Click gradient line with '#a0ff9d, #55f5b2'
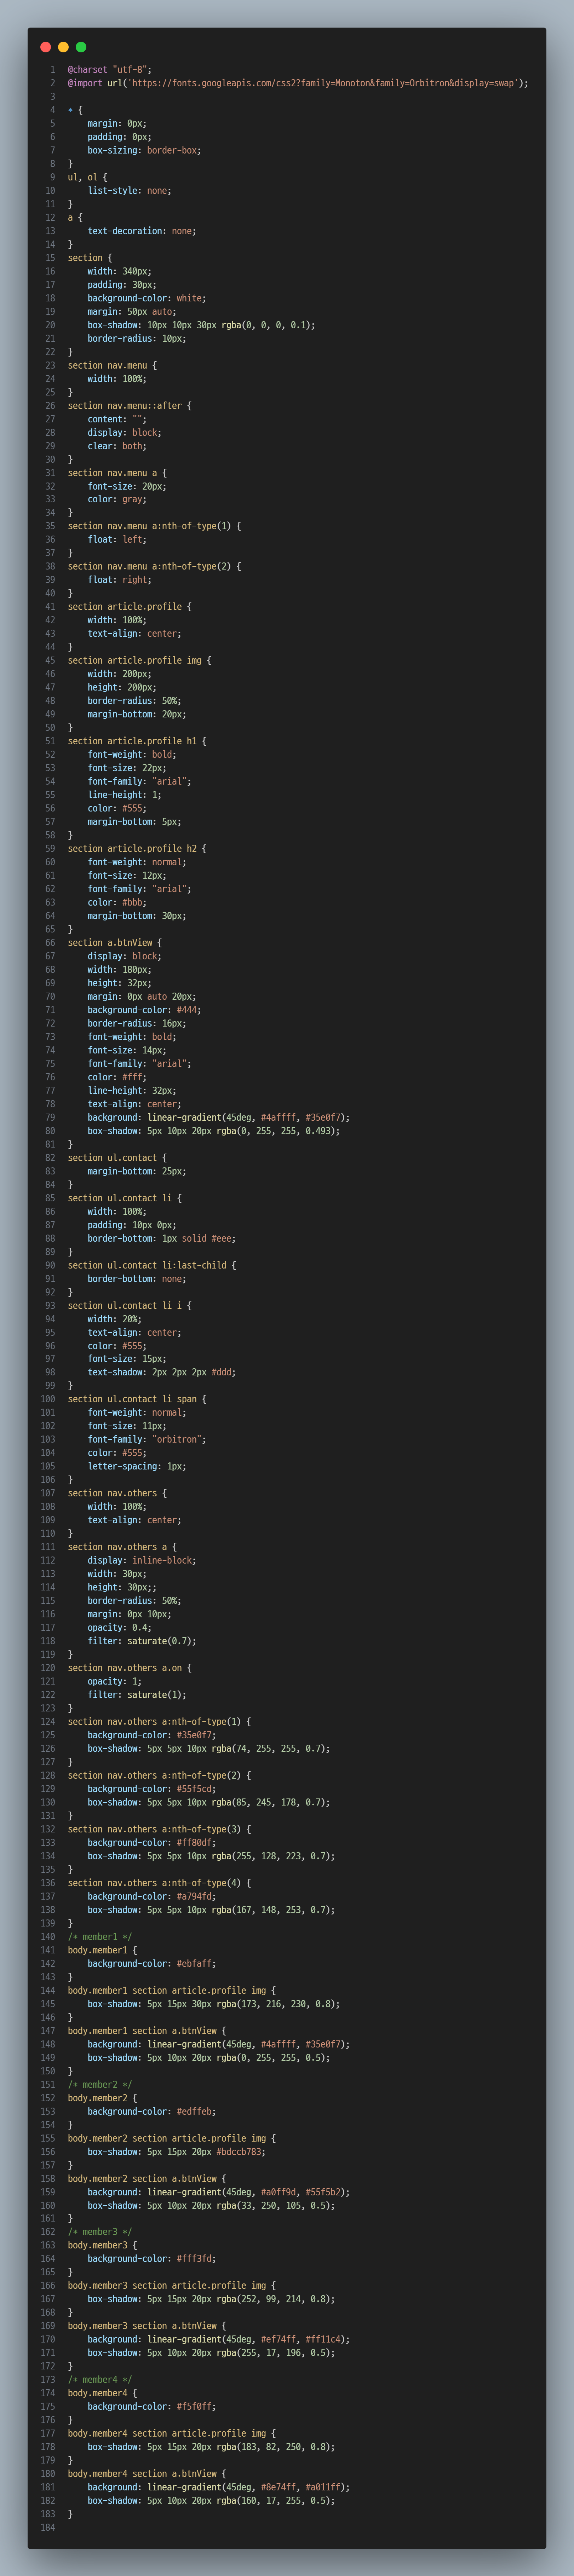This screenshot has width=574, height=2576. [x=219, y=2192]
